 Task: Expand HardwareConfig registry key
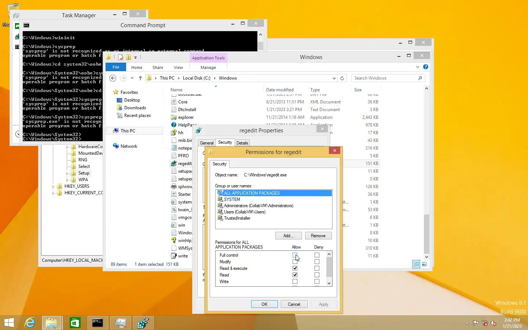[x=67, y=147]
